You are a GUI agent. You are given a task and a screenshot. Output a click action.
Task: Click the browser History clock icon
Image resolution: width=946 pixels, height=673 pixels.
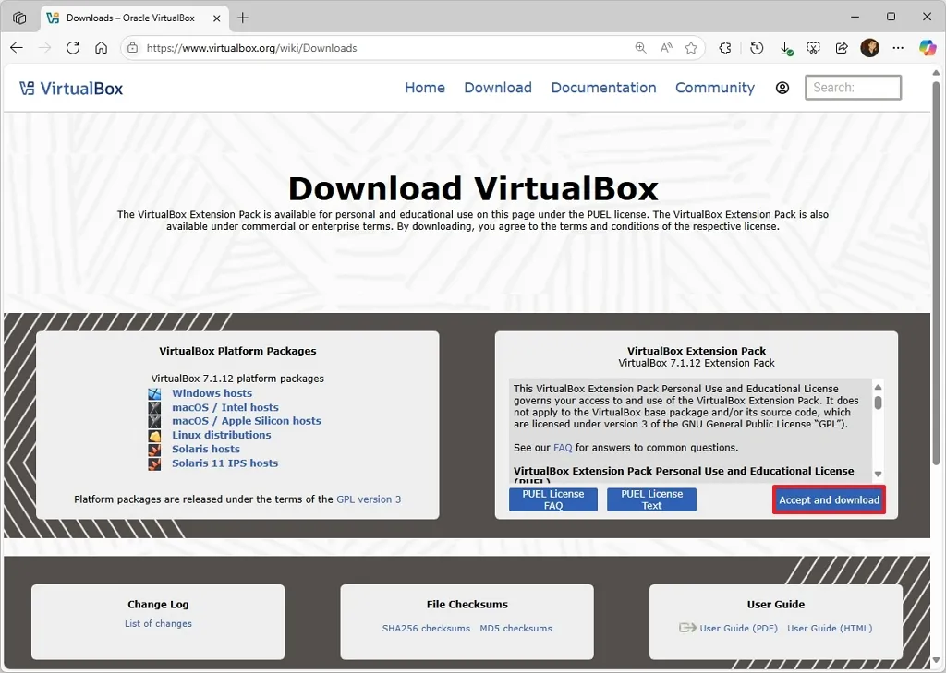click(x=757, y=48)
